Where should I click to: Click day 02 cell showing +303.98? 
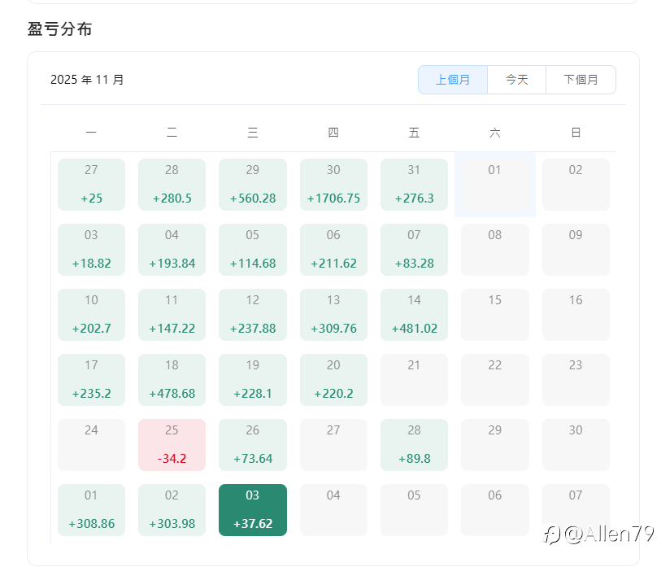pyautogui.click(x=172, y=510)
